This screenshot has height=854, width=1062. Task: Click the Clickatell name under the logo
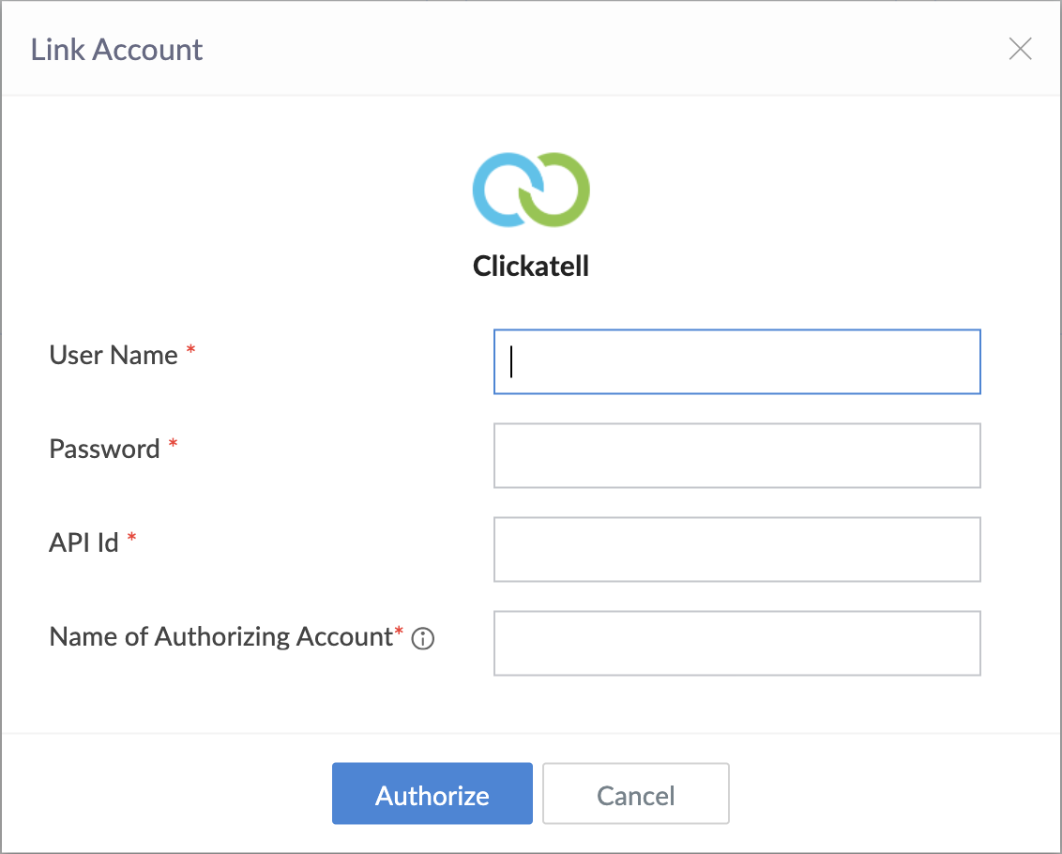point(531,267)
